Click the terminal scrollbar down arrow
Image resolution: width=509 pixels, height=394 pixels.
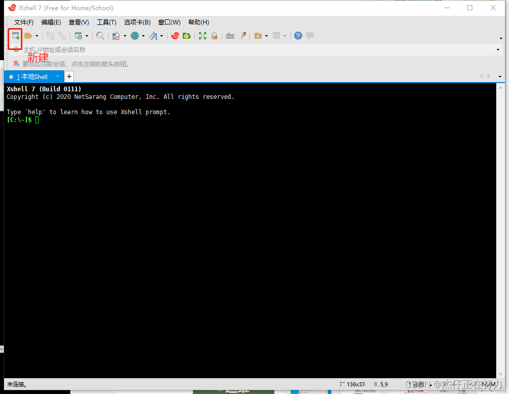[500, 374]
